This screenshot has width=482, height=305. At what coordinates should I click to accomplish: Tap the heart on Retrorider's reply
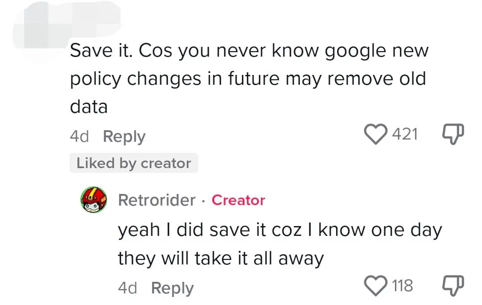tap(376, 285)
